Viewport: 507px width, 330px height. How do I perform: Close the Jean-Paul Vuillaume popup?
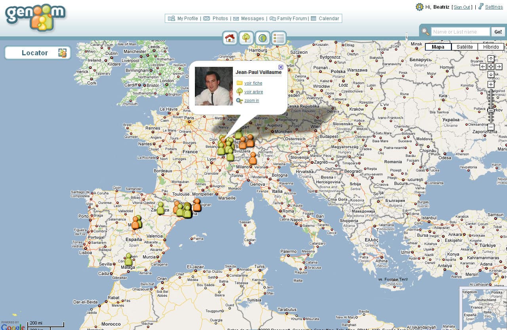pyautogui.click(x=281, y=67)
